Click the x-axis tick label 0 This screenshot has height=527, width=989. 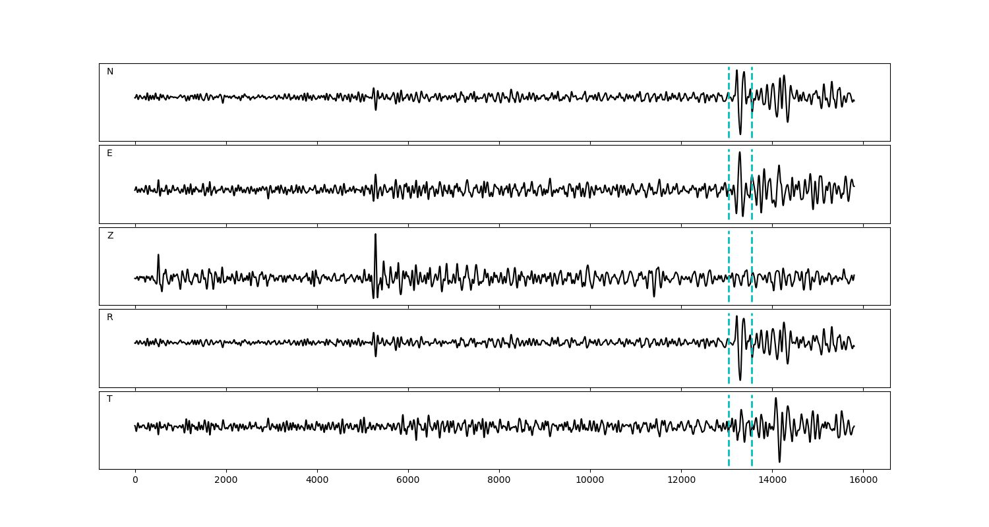tap(135, 480)
